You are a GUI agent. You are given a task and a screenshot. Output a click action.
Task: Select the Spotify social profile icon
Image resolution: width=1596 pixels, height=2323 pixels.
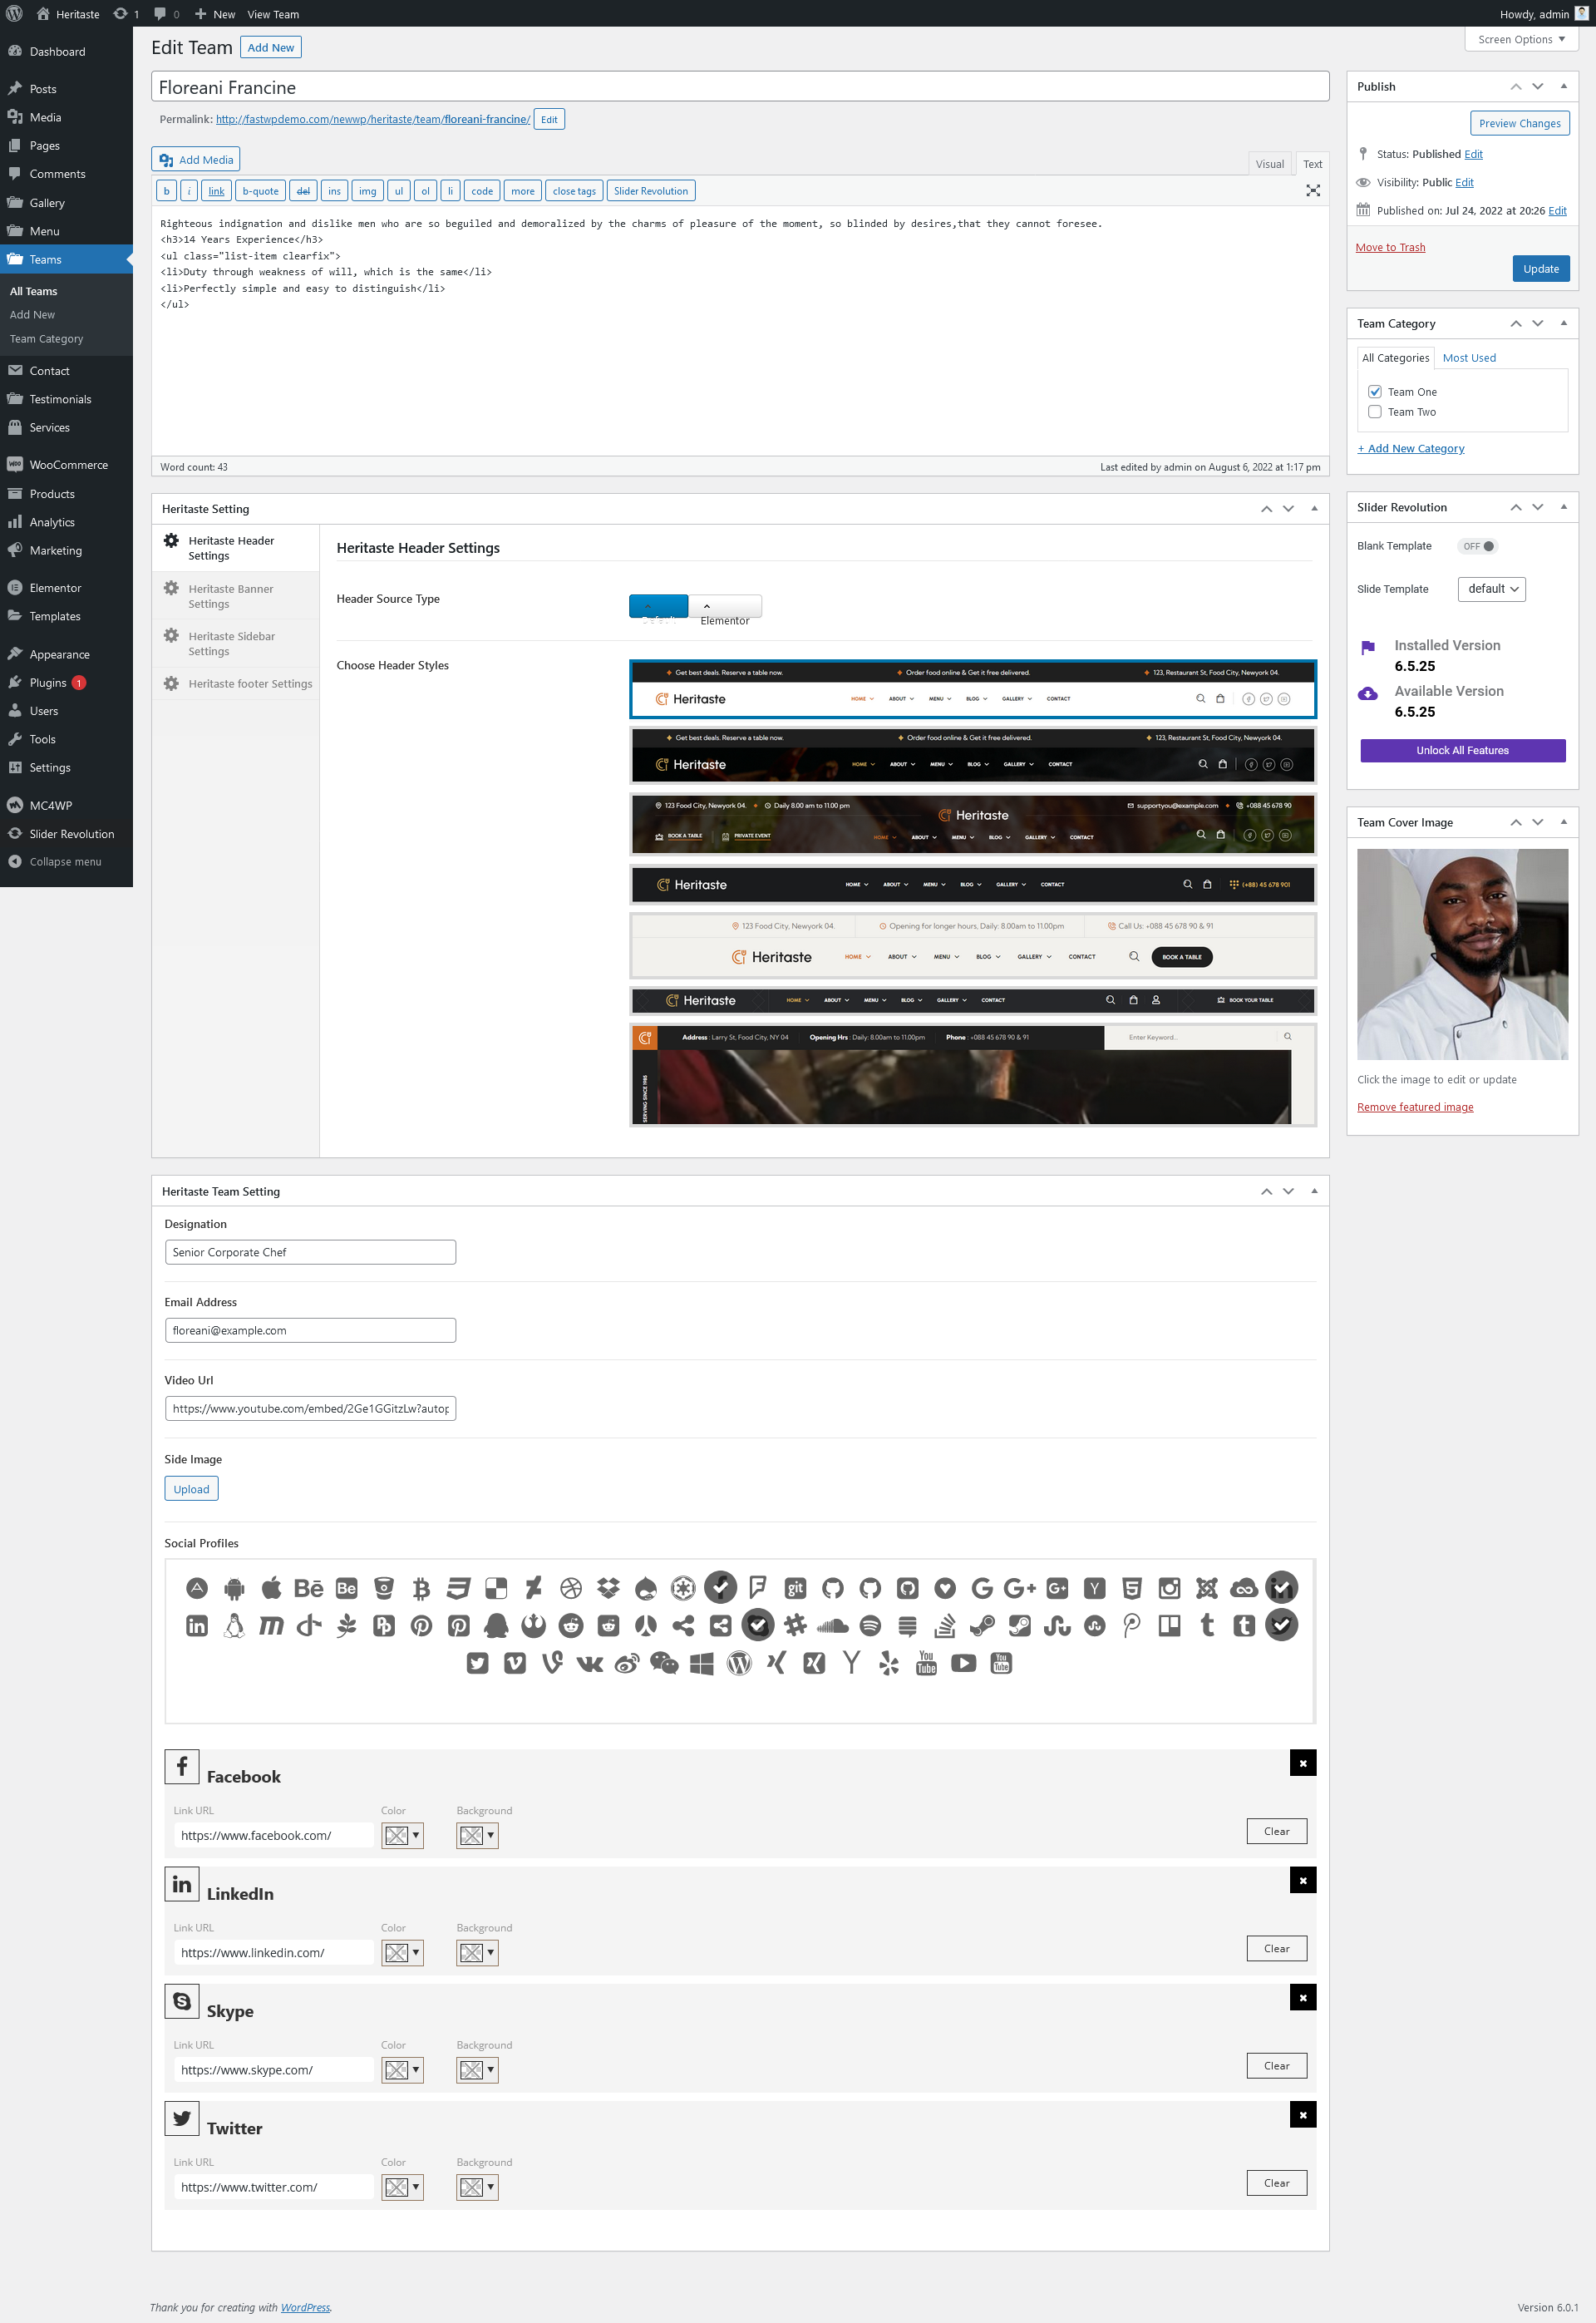point(870,1626)
